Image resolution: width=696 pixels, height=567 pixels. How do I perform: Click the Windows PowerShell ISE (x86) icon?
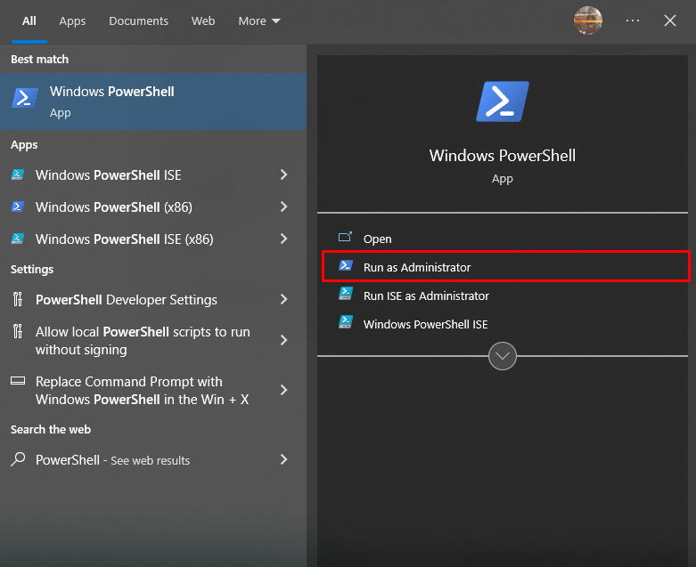pos(18,239)
